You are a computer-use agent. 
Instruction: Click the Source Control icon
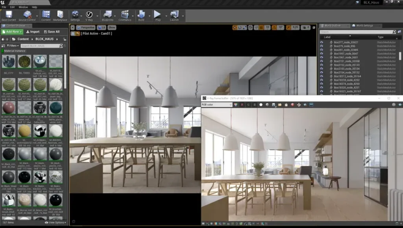tap(26, 15)
